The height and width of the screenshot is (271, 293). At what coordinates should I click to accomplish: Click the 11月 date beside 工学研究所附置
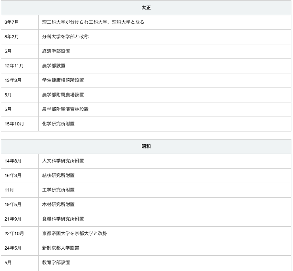tap(20, 190)
